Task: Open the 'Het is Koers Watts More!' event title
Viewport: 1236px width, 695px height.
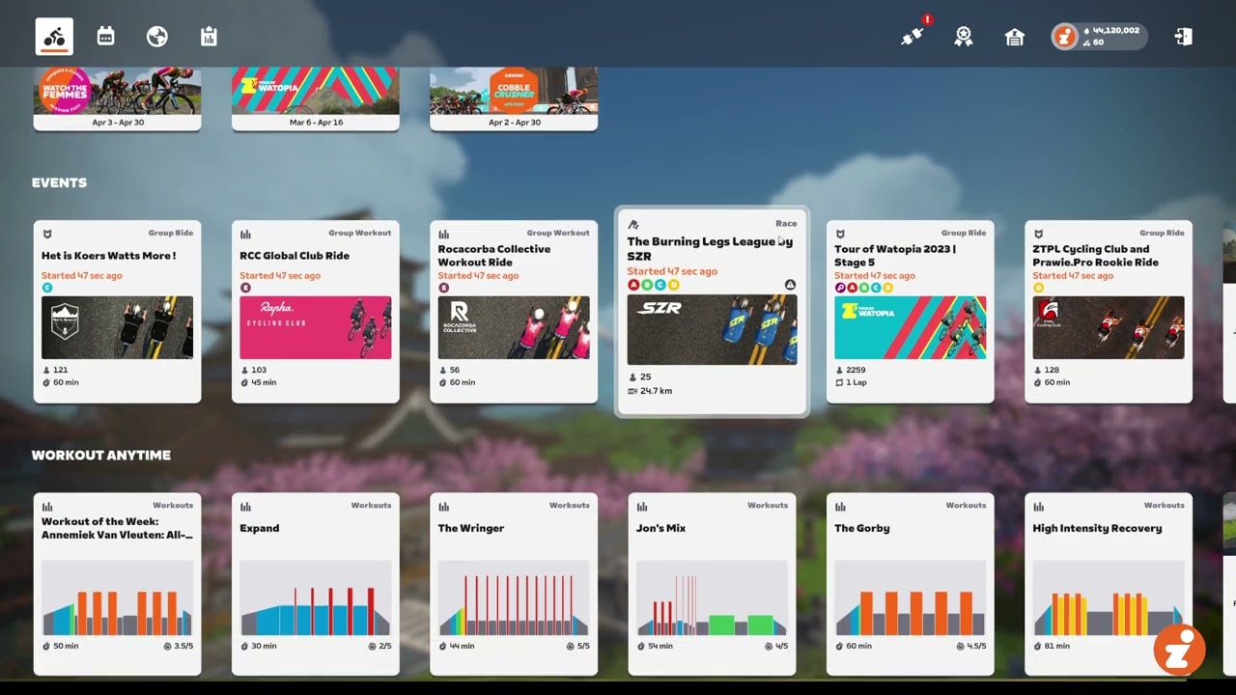Action: click(108, 256)
